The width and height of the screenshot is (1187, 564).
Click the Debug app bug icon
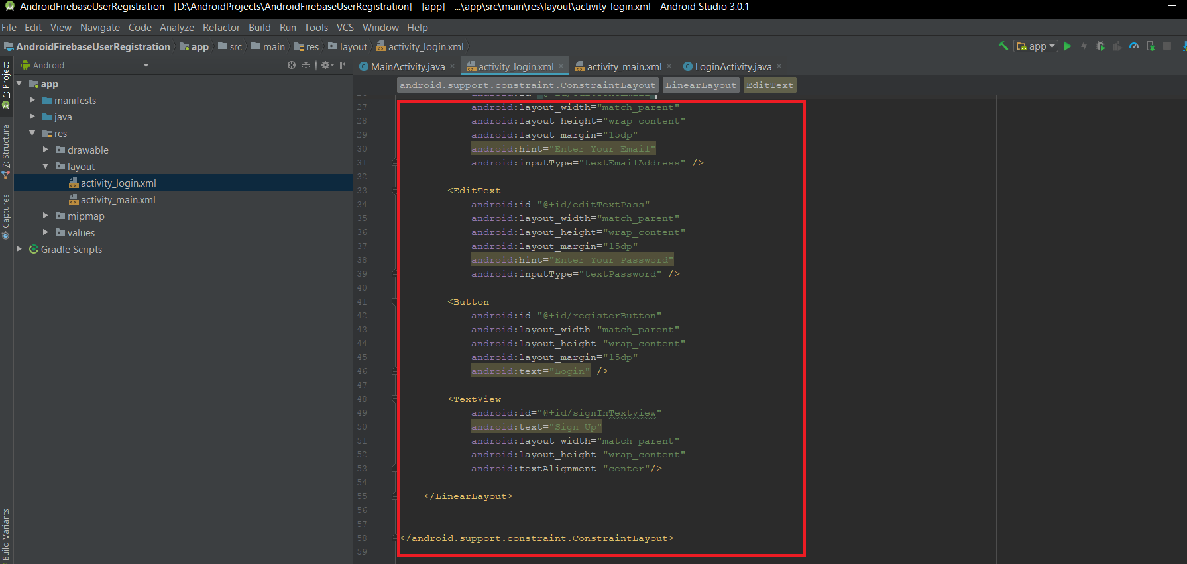click(1100, 46)
